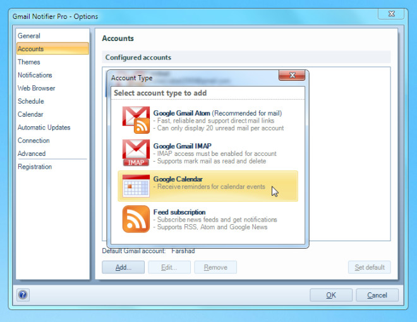Close the Account Type dialog
The image size is (417, 322).
pos(292,75)
